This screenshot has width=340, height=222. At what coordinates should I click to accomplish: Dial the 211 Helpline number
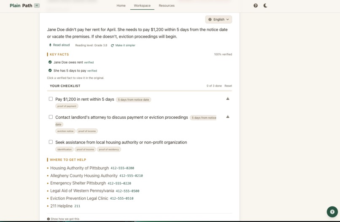[x=77, y=206]
